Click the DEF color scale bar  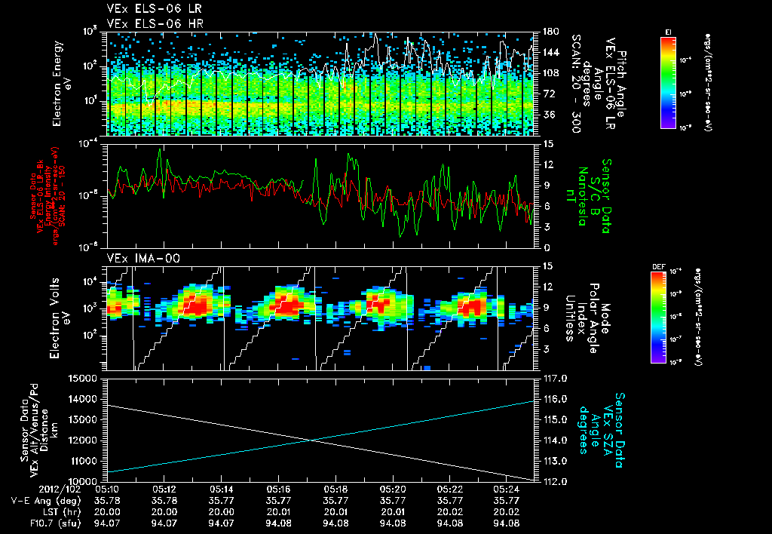[x=659, y=318]
